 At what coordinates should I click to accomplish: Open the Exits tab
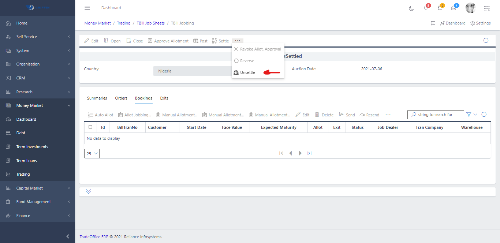coord(164,98)
